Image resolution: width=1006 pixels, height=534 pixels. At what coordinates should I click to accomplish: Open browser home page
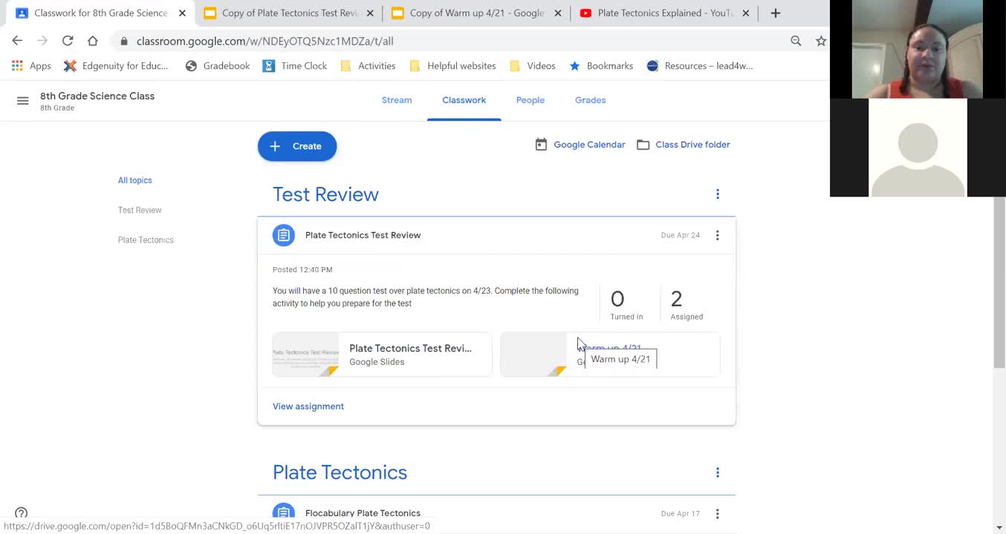coord(92,41)
